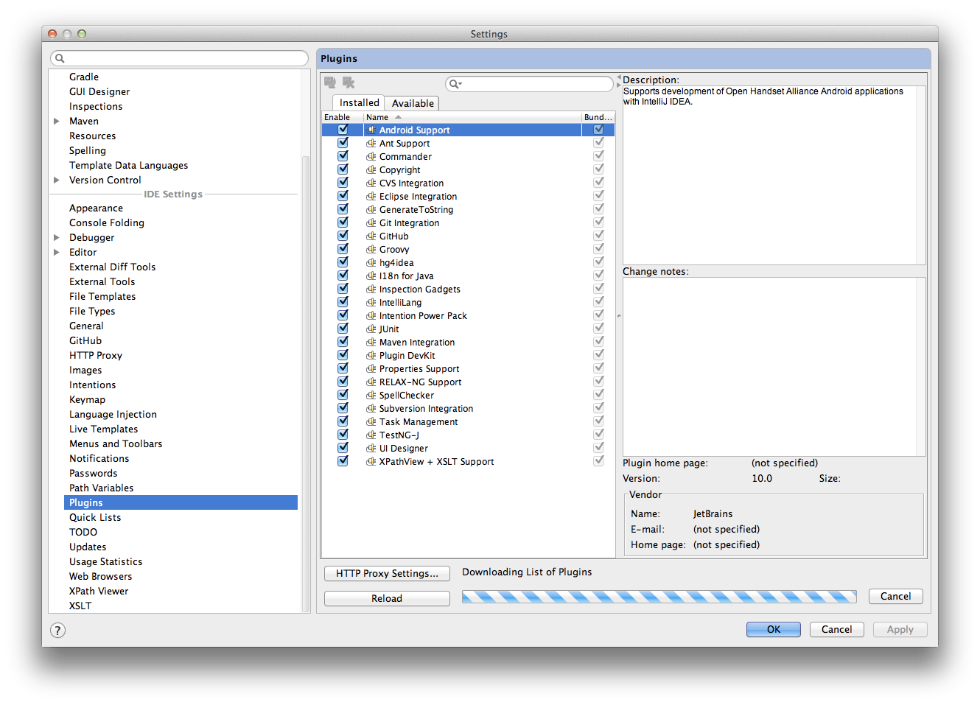Focus the plugin filter search field
The image size is (980, 705).
(x=529, y=84)
